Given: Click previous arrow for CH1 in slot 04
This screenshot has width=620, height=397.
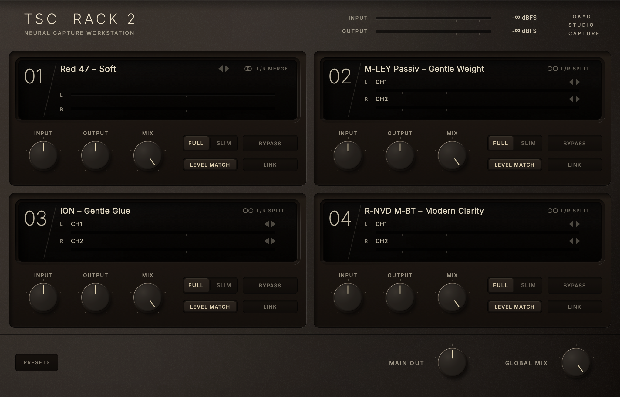Looking at the screenshot, I should pyautogui.click(x=571, y=224).
